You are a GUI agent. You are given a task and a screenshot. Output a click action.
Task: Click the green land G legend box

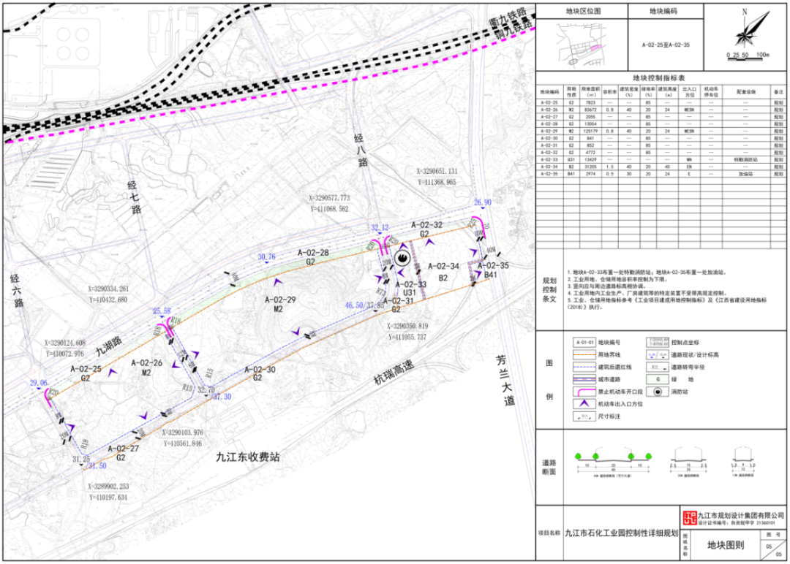point(658,379)
